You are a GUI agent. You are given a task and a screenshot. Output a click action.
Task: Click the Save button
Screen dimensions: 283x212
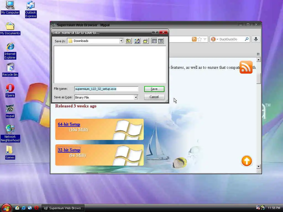tap(154, 89)
